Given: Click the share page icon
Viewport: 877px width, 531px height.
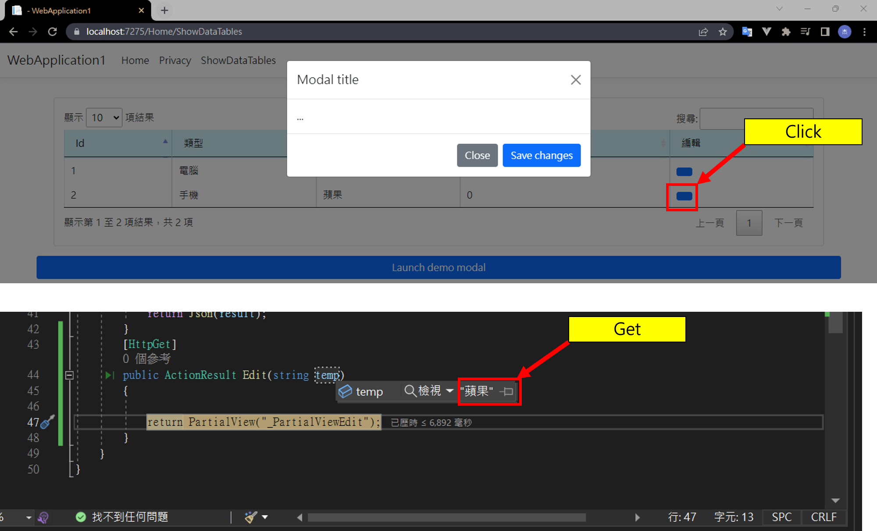Looking at the screenshot, I should [x=703, y=32].
